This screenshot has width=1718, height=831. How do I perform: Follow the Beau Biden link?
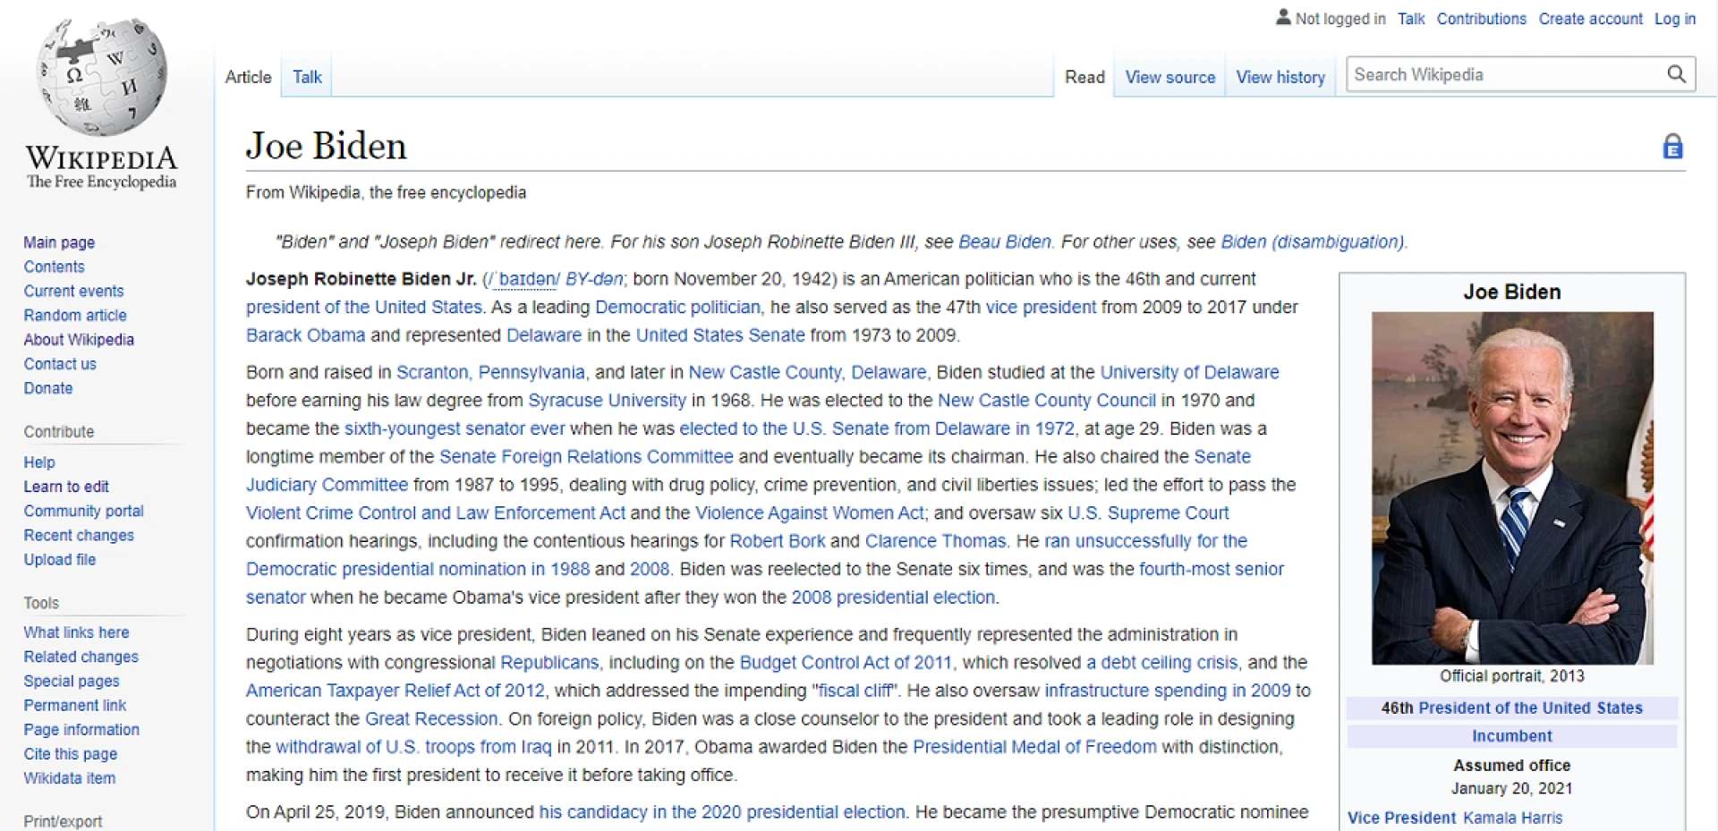coord(1005,242)
